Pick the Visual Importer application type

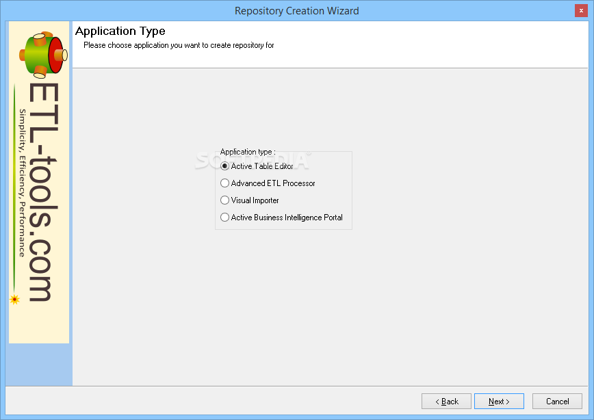pos(225,200)
